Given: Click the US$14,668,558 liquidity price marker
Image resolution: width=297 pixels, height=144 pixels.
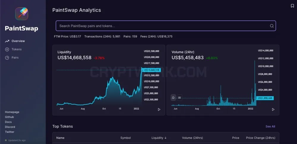Looking at the screenshot, I should [x=151, y=70].
